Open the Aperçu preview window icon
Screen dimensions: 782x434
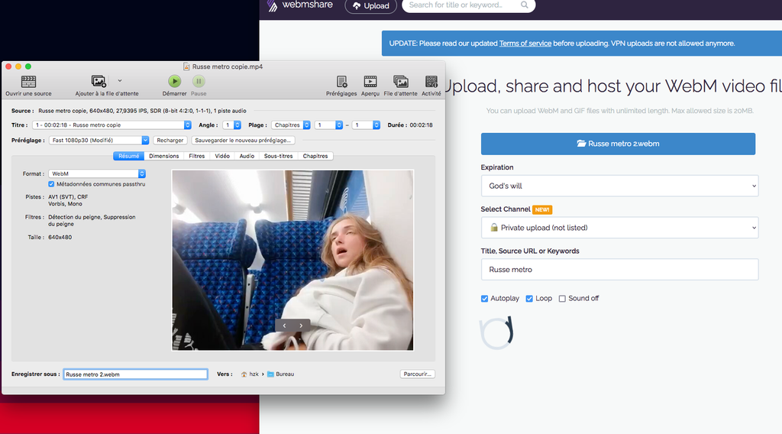pos(370,82)
